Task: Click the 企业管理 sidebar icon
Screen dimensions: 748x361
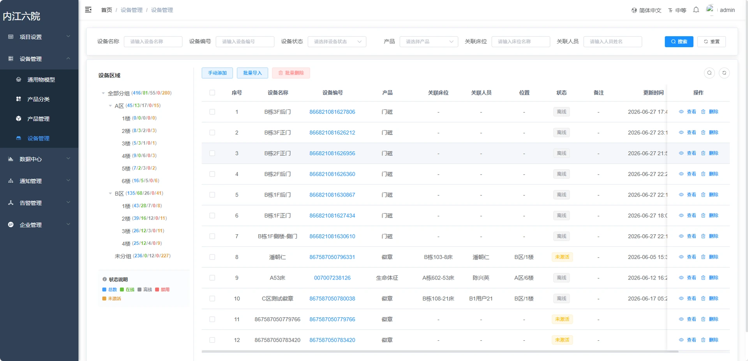Action: pos(11,225)
